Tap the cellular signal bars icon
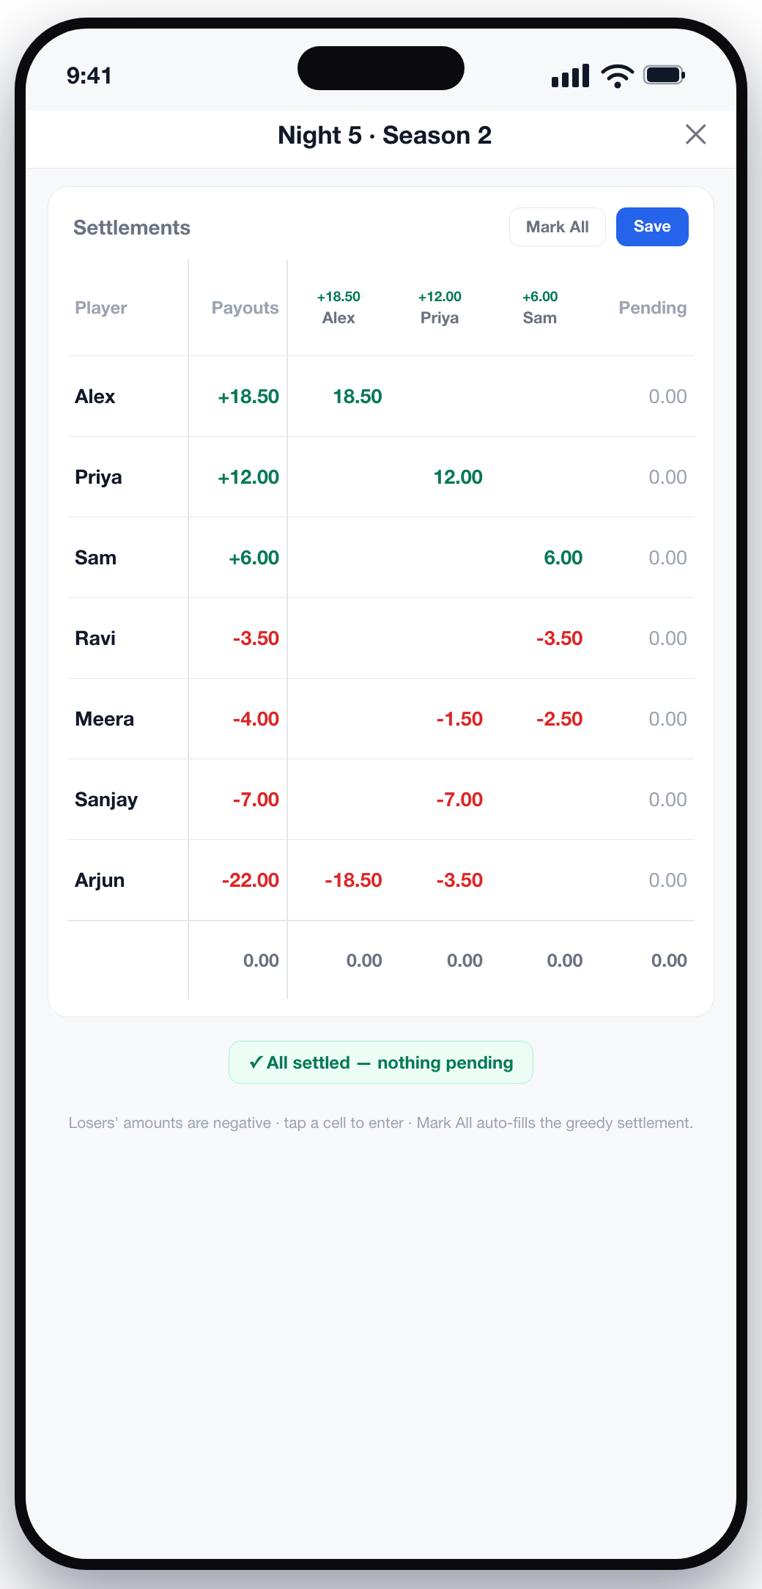Screen dimensions: 762x1589 click(570, 75)
